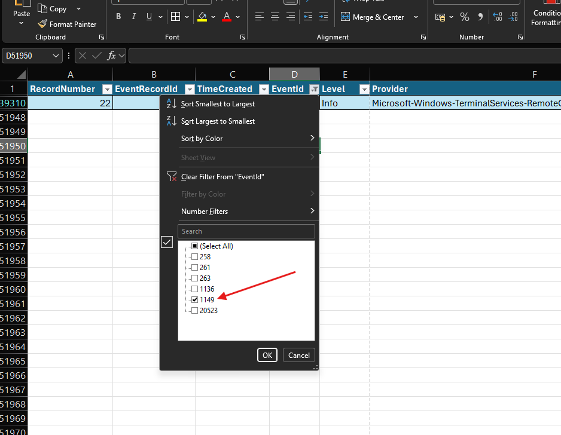This screenshot has height=435, width=561.
Task: Increase Decimal places
Action: 498,17
